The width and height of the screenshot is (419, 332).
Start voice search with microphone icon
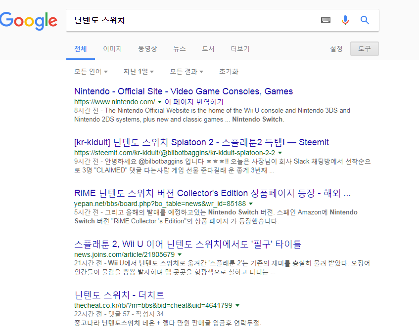[345, 20]
